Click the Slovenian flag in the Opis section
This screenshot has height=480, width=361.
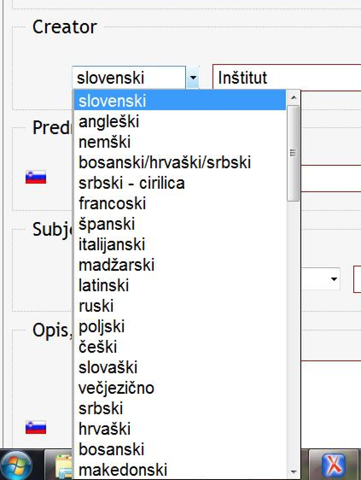coord(36,427)
